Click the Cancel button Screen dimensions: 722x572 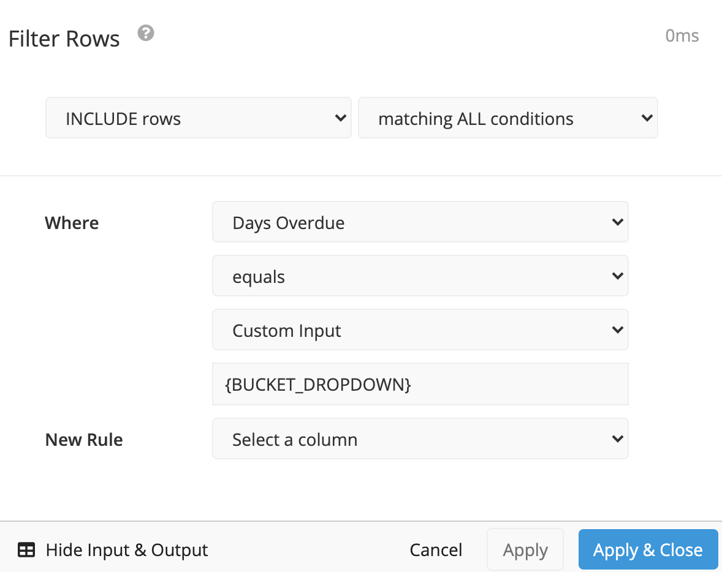[x=436, y=550]
